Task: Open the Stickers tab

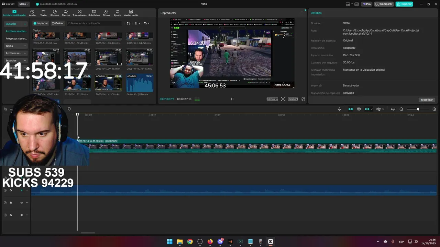Action: tap(55, 13)
